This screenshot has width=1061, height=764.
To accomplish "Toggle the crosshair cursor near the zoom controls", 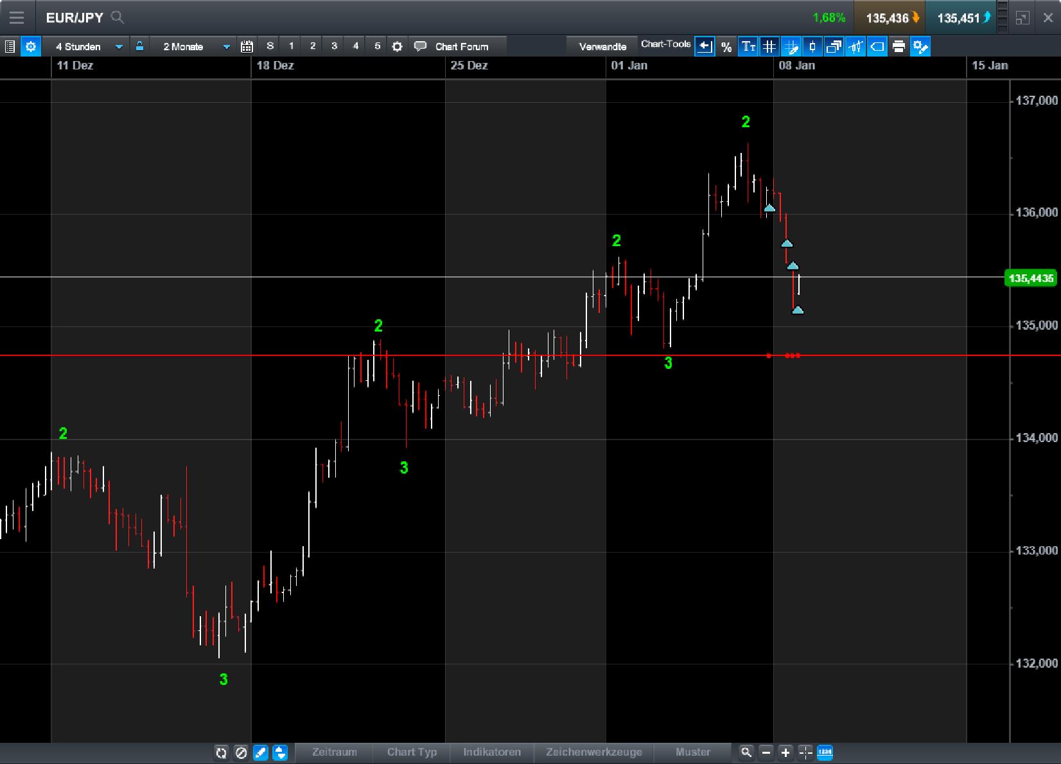I will [805, 752].
